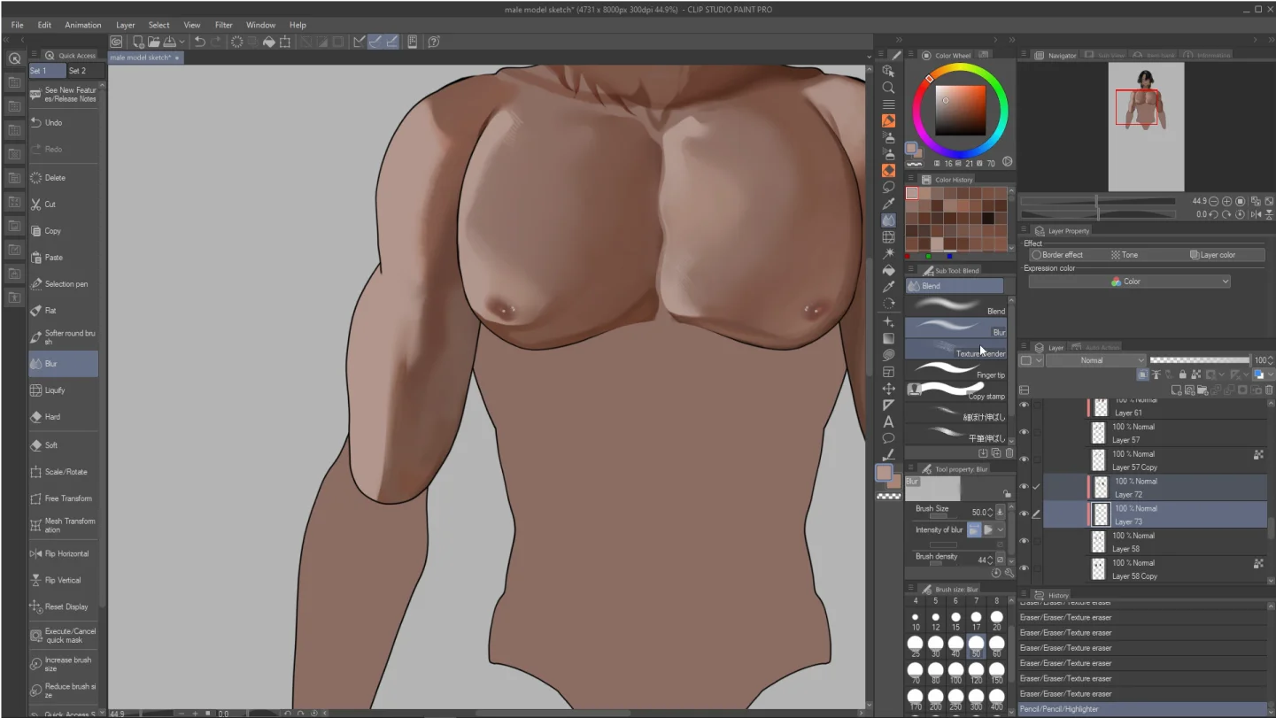1276x718 pixels.
Task: Open the Intensity of blur options dropdown
Action: (x=1000, y=530)
